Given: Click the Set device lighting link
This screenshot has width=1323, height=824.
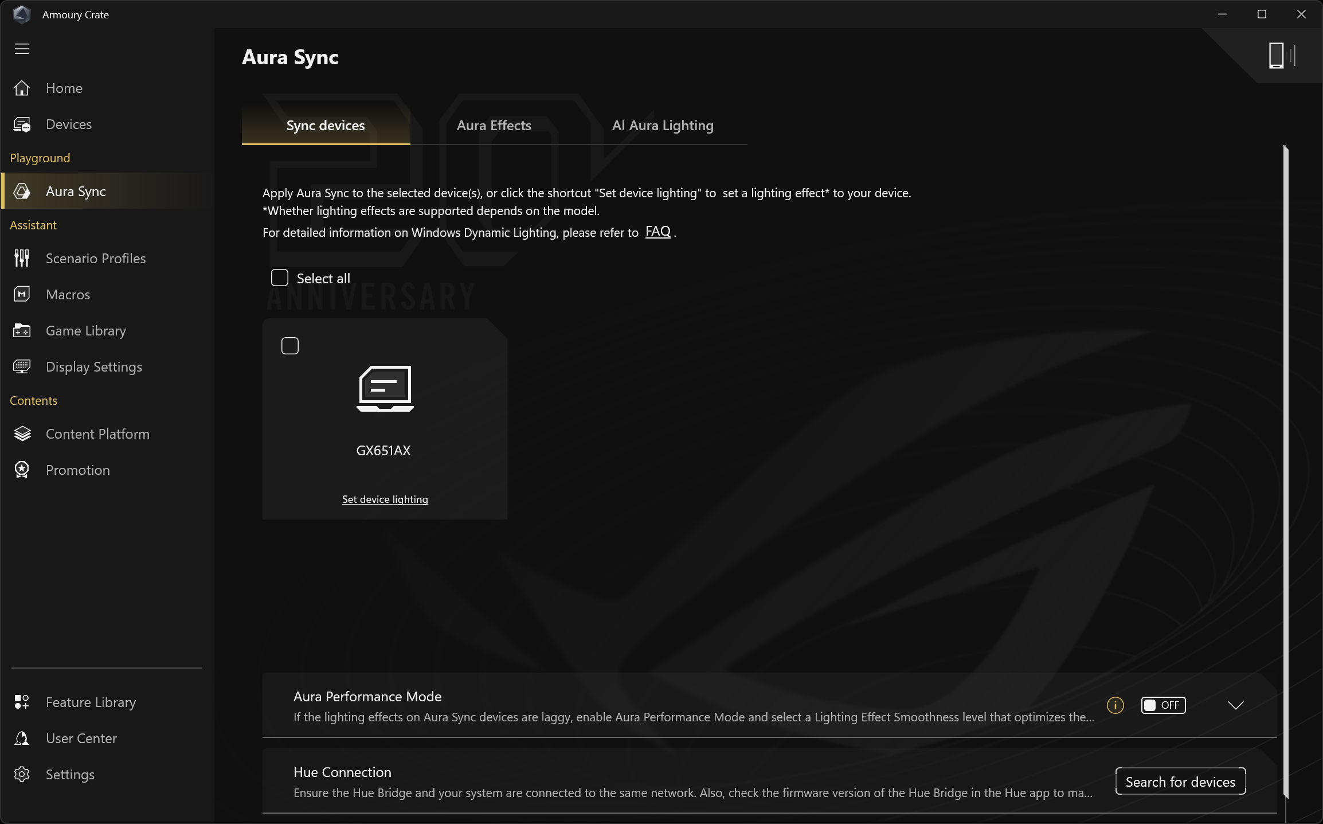Looking at the screenshot, I should pyautogui.click(x=385, y=499).
